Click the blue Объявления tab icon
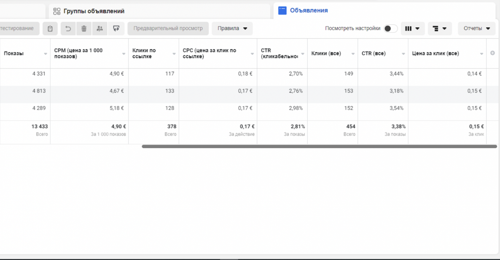Viewport: 500px width, 260px height. [282, 11]
